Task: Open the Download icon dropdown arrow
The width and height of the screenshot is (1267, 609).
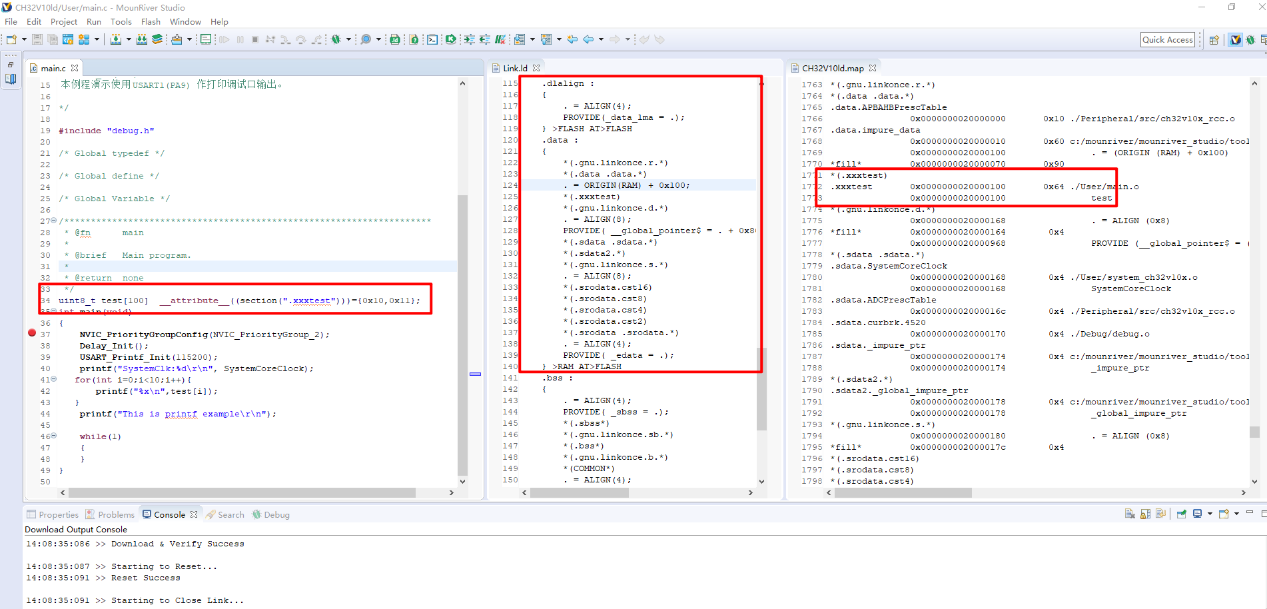Action: 189,39
